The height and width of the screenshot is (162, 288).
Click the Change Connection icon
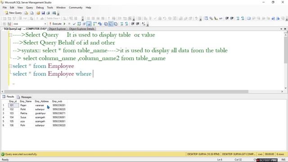point(9,24)
